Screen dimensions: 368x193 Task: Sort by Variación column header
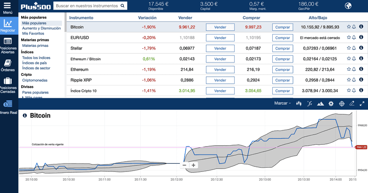[147, 17]
